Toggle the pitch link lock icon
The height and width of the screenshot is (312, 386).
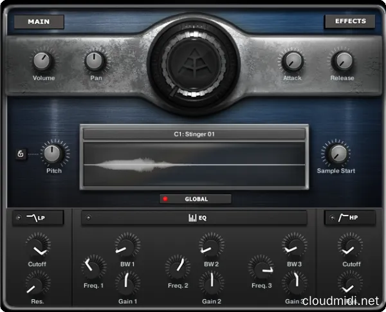[x=21, y=154]
